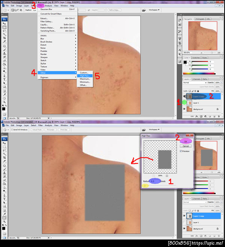225x247 pixels.
Task: Select the Type tool in the upper window's toolbox
Action: pyautogui.click(x=4, y=79)
